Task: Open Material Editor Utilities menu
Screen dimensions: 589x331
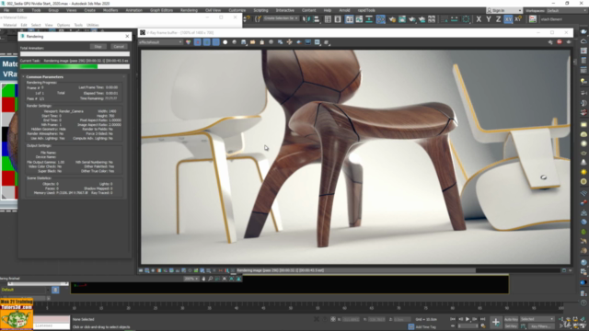Action: pos(92,25)
